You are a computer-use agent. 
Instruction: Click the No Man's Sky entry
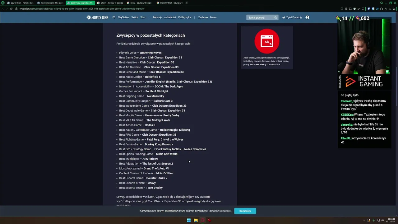point(155,96)
